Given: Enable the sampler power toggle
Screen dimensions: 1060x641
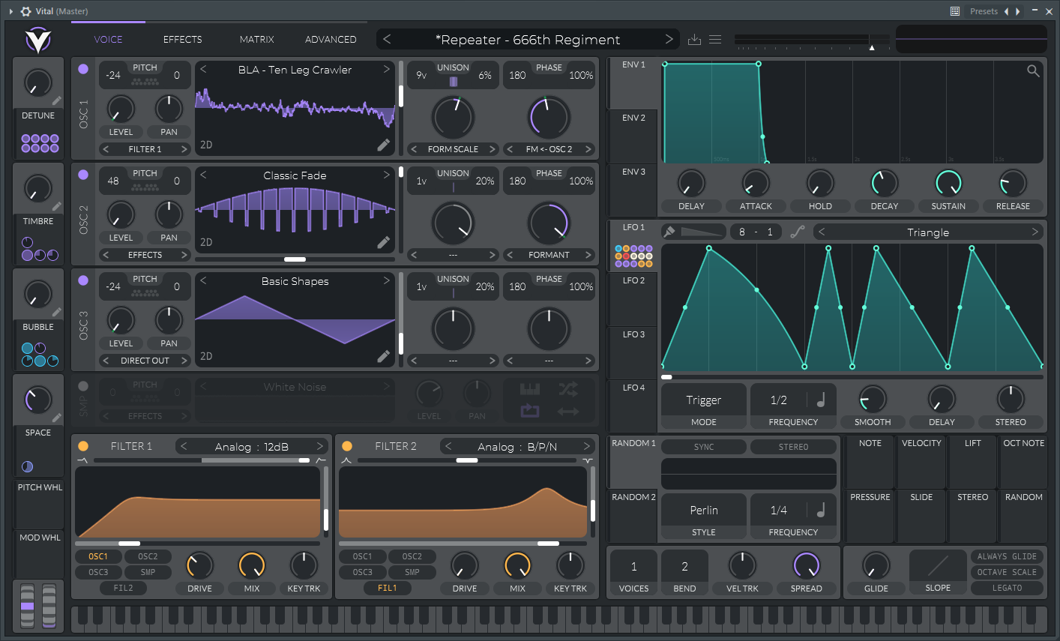Looking at the screenshot, I should [x=83, y=386].
